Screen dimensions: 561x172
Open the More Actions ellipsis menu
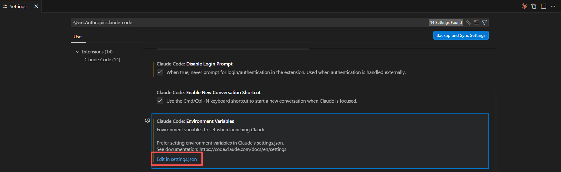pyautogui.click(x=553, y=6)
